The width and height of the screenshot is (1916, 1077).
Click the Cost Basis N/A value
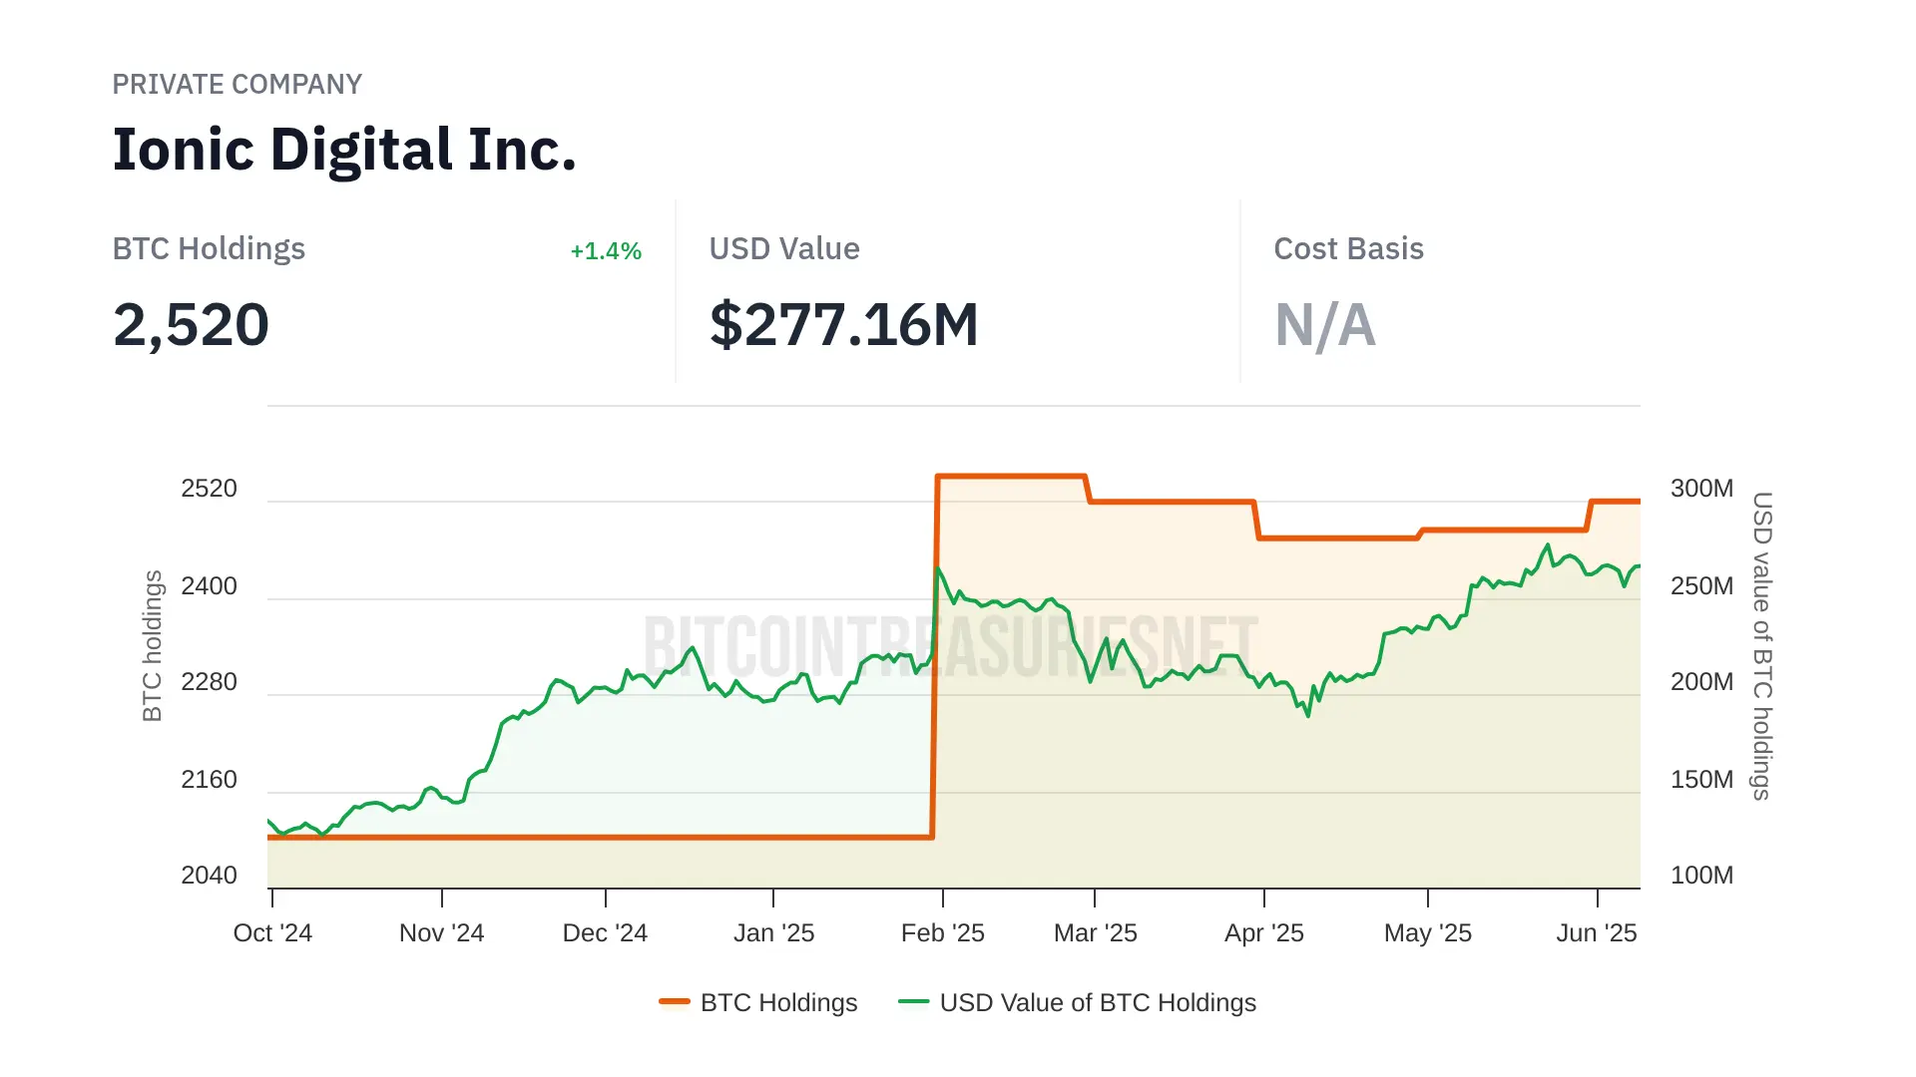click(x=1324, y=325)
